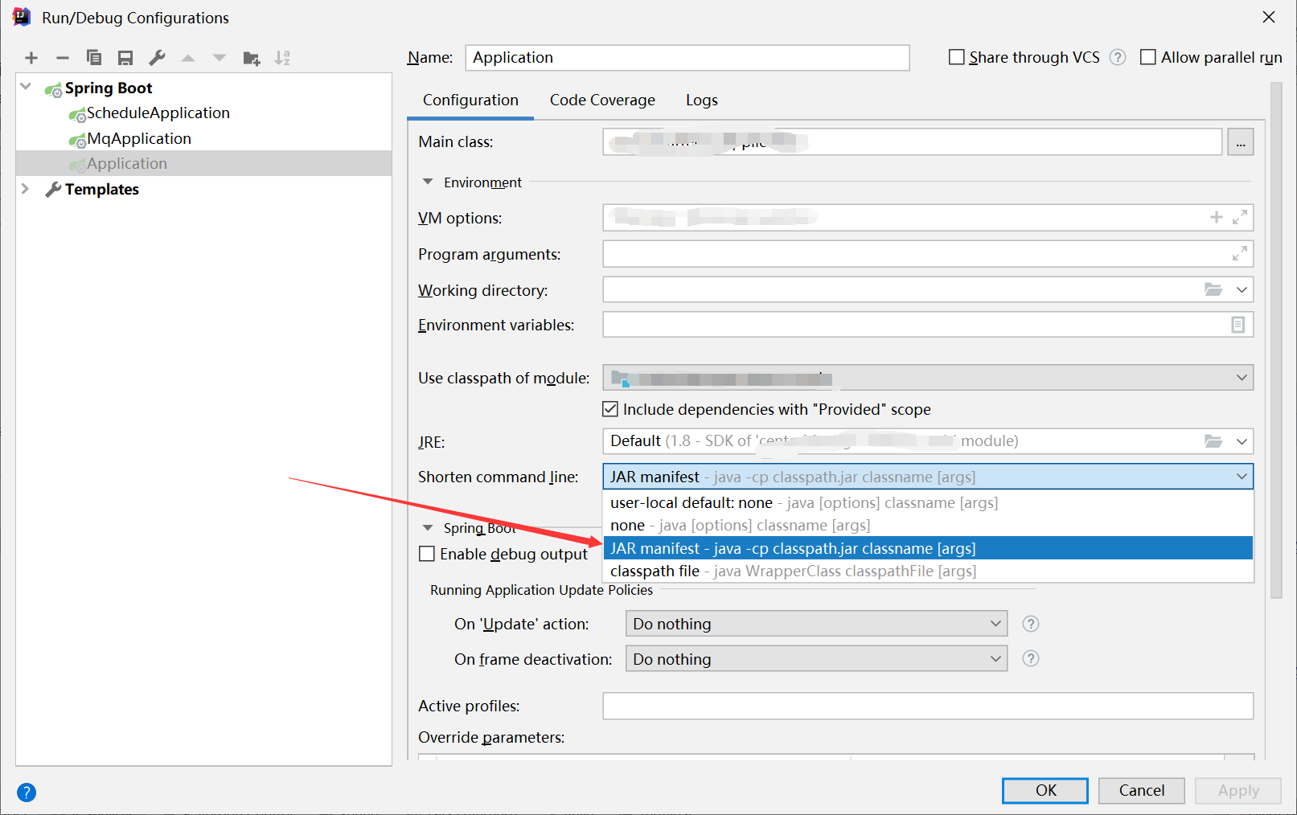Select the MqApplication run configuration
Viewport: 1297px width, 815px height.
click(x=138, y=139)
